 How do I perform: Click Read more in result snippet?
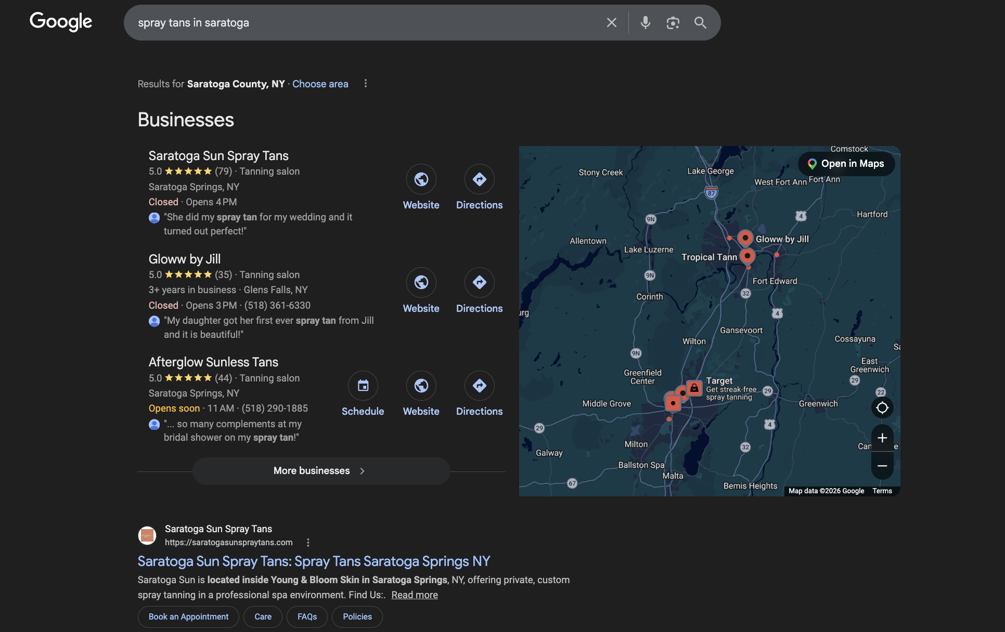pos(415,595)
